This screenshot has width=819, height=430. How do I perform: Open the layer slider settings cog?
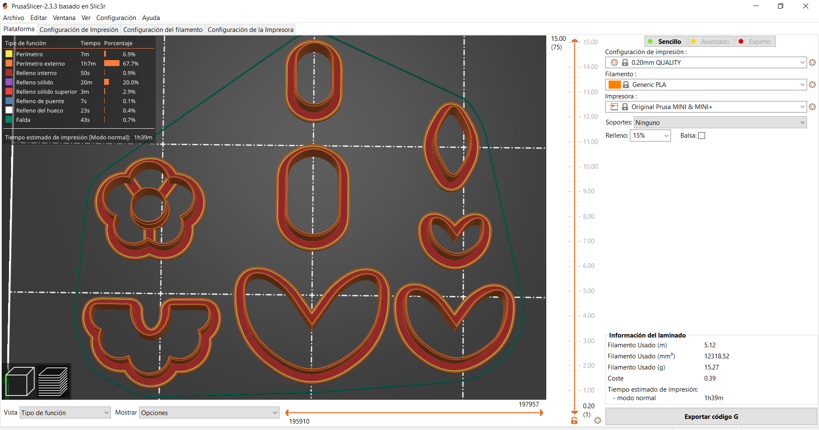(x=597, y=421)
